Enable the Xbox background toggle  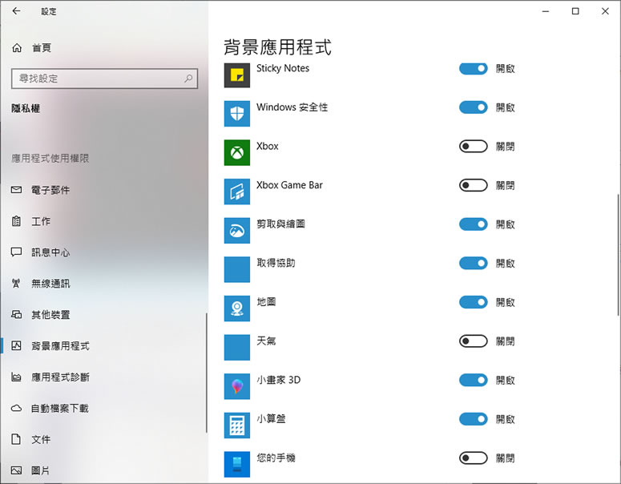(473, 147)
